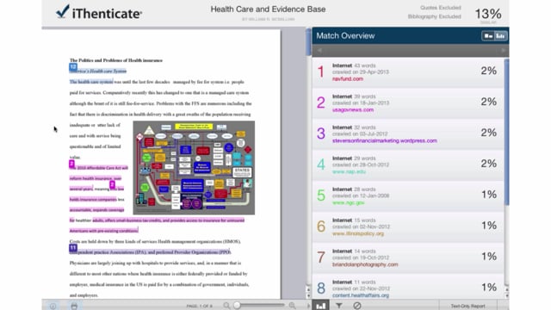Select match 4 www.nap.edu entry
Viewport: 551px width, 310px height.
[408, 165]
